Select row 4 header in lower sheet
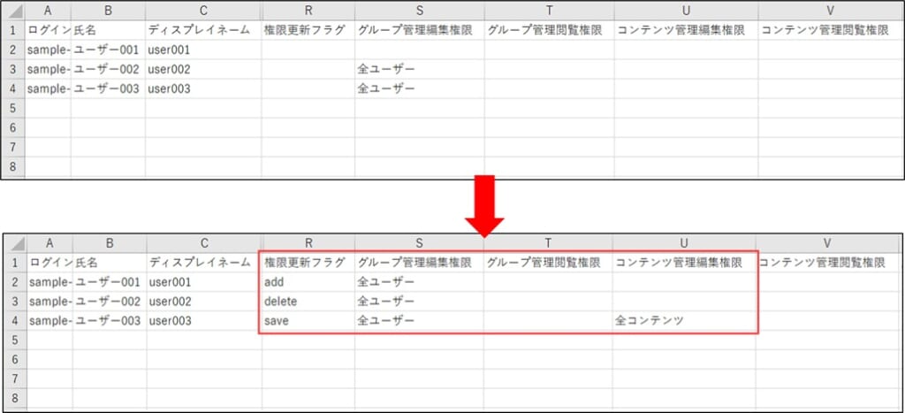 click(x=16, y=320)
